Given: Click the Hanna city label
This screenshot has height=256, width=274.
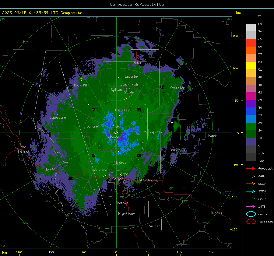Looking at the screenshot, I should click(x=213, y=136).
